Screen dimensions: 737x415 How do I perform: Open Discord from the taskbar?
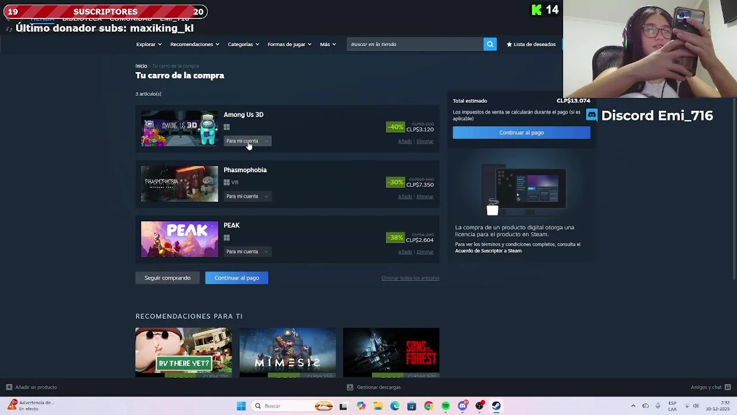click(x=463, y=406)
